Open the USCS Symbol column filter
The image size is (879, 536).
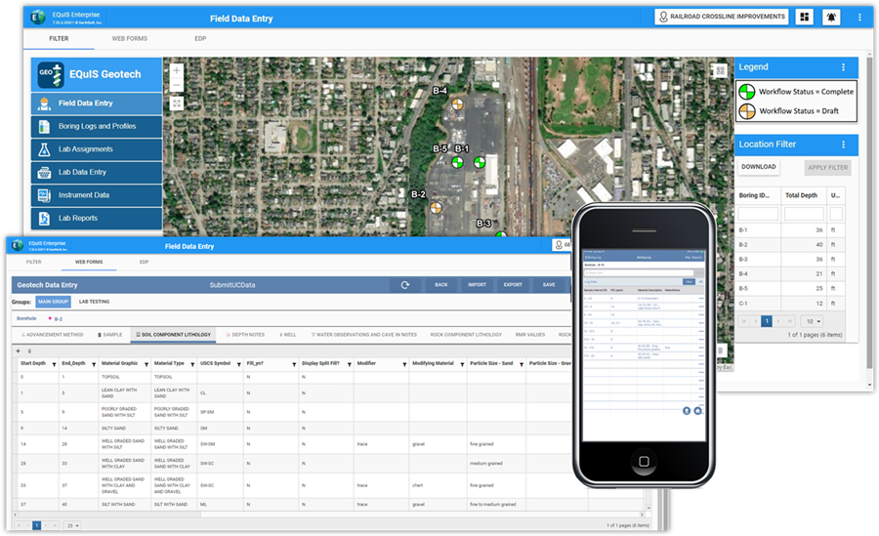238,364
